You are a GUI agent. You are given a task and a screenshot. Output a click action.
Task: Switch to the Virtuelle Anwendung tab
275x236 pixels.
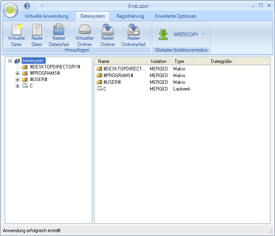(46, 16)
